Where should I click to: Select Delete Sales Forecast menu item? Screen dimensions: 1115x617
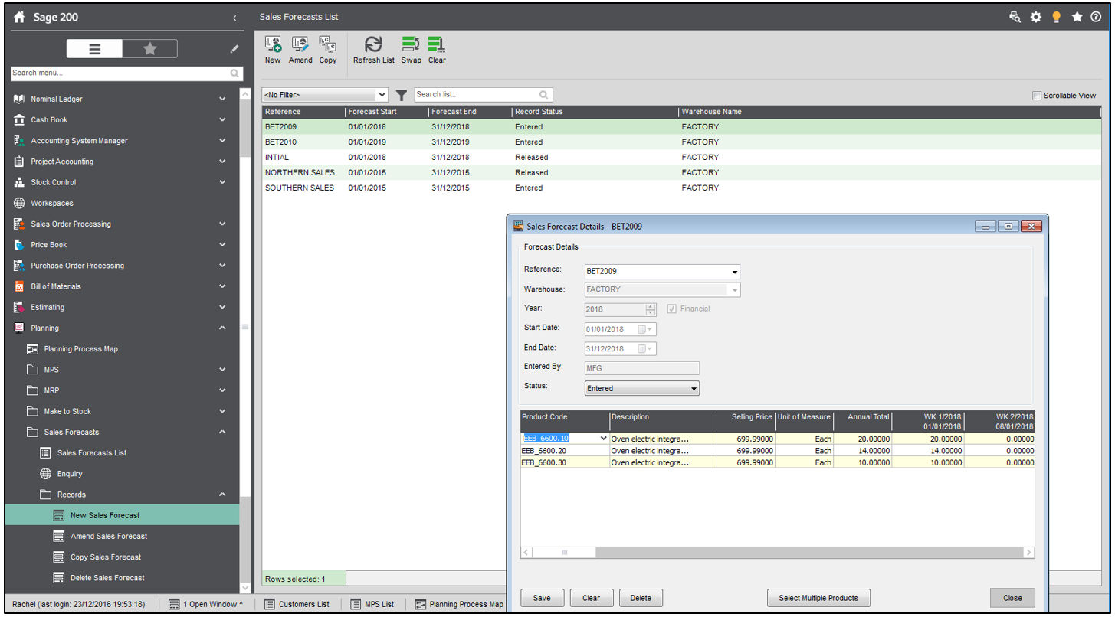pyautogui.click(x=107, y=578)
